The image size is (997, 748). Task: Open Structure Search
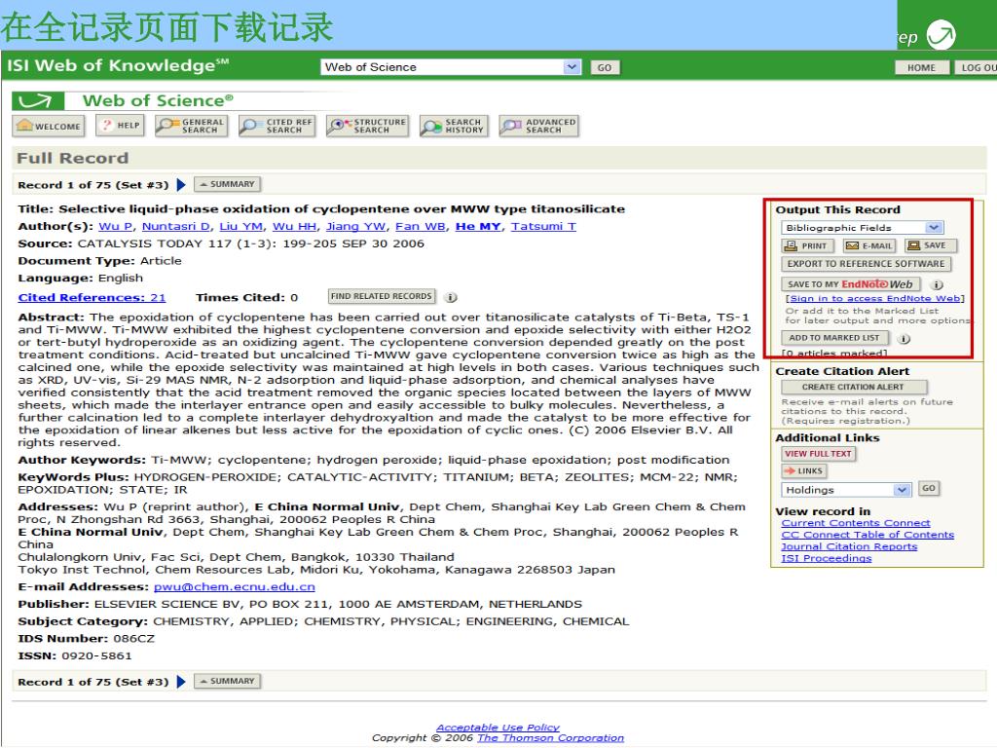coord(367,126)
